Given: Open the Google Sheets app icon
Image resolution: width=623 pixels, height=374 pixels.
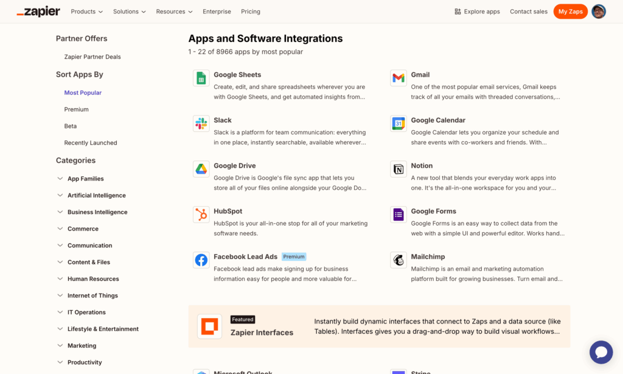Looking at the screenshot, I should coord(201,78).
